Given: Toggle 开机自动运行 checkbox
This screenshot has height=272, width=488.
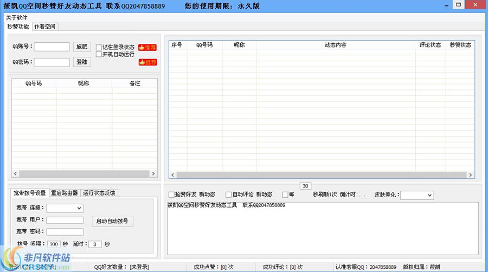Looking at the screenshot, I should (99, 54).
